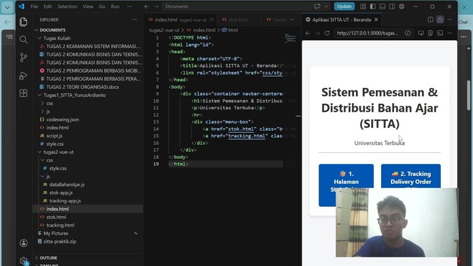
Task: Open the Extensions view
Action: pos(24,93)
